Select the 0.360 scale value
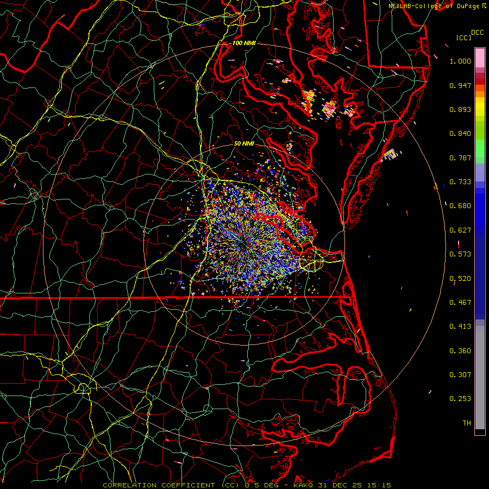 [460, 351]
